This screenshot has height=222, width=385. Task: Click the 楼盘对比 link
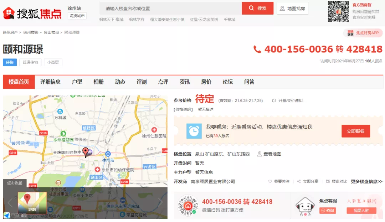click(339, 181)
